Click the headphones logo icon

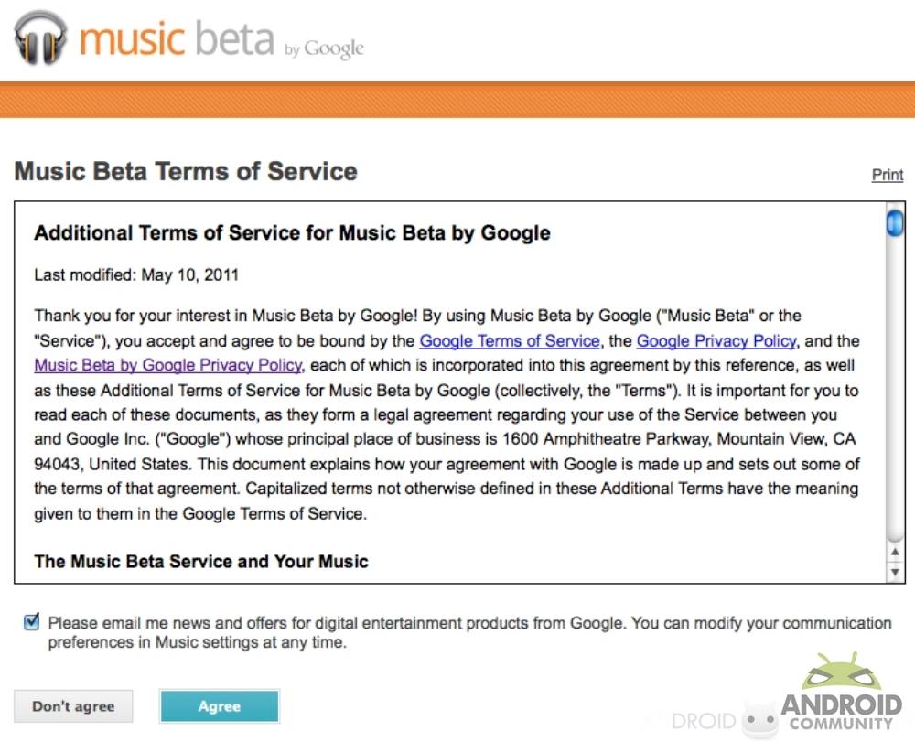tap(40, 39)
